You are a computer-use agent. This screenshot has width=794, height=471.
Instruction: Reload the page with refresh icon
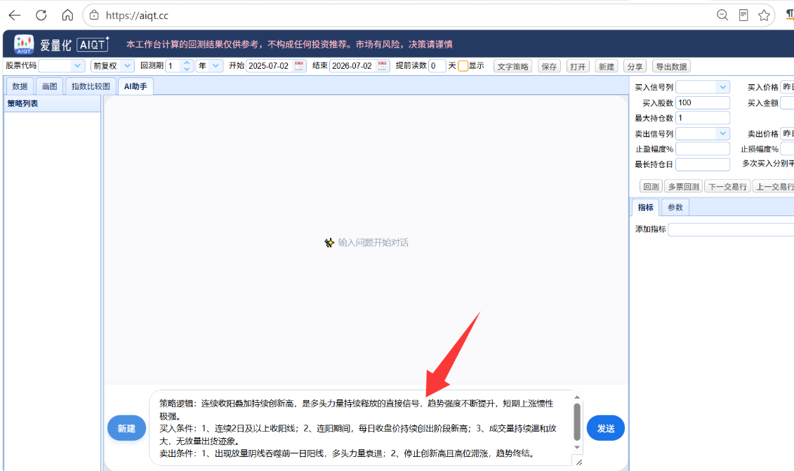click(x=41, y=15)
